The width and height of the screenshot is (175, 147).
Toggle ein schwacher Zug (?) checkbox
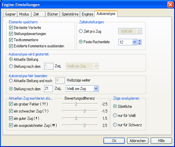(x=11, y=111)
